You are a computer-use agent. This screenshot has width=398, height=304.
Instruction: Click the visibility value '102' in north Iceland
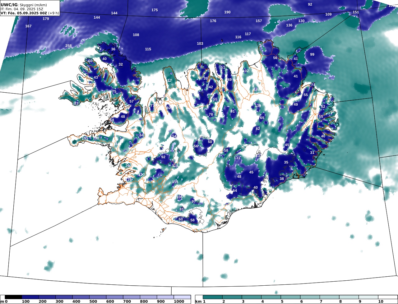[x=246, y=71]
